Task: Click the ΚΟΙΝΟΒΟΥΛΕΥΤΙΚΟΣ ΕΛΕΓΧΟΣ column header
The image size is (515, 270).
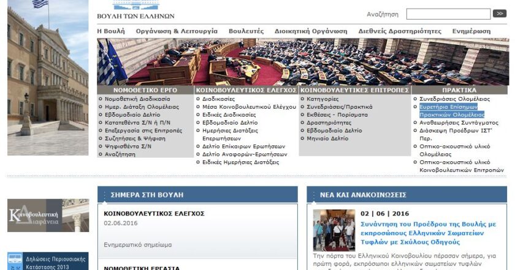Action: pyautogui.click(x=246, y=90)
